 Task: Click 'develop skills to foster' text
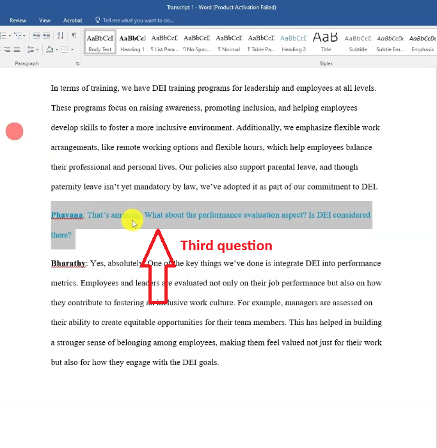[90, 128]
